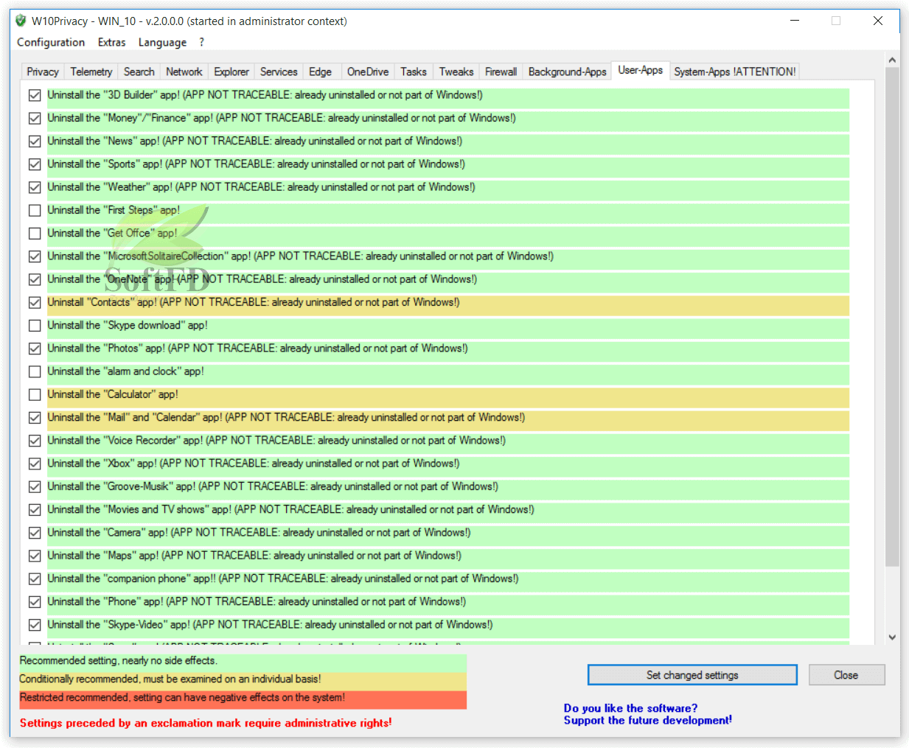Image resolution: width=909 pixels, height=748 pixels.
Task: Toggle Uninstall the "Phone" app checkbox
Action: click(35, 601)
